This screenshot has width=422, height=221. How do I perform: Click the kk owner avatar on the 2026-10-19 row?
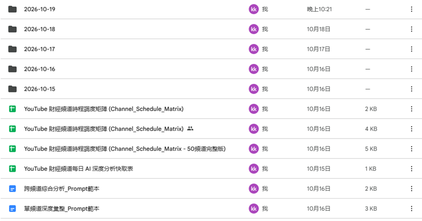(x=254, y=9)
